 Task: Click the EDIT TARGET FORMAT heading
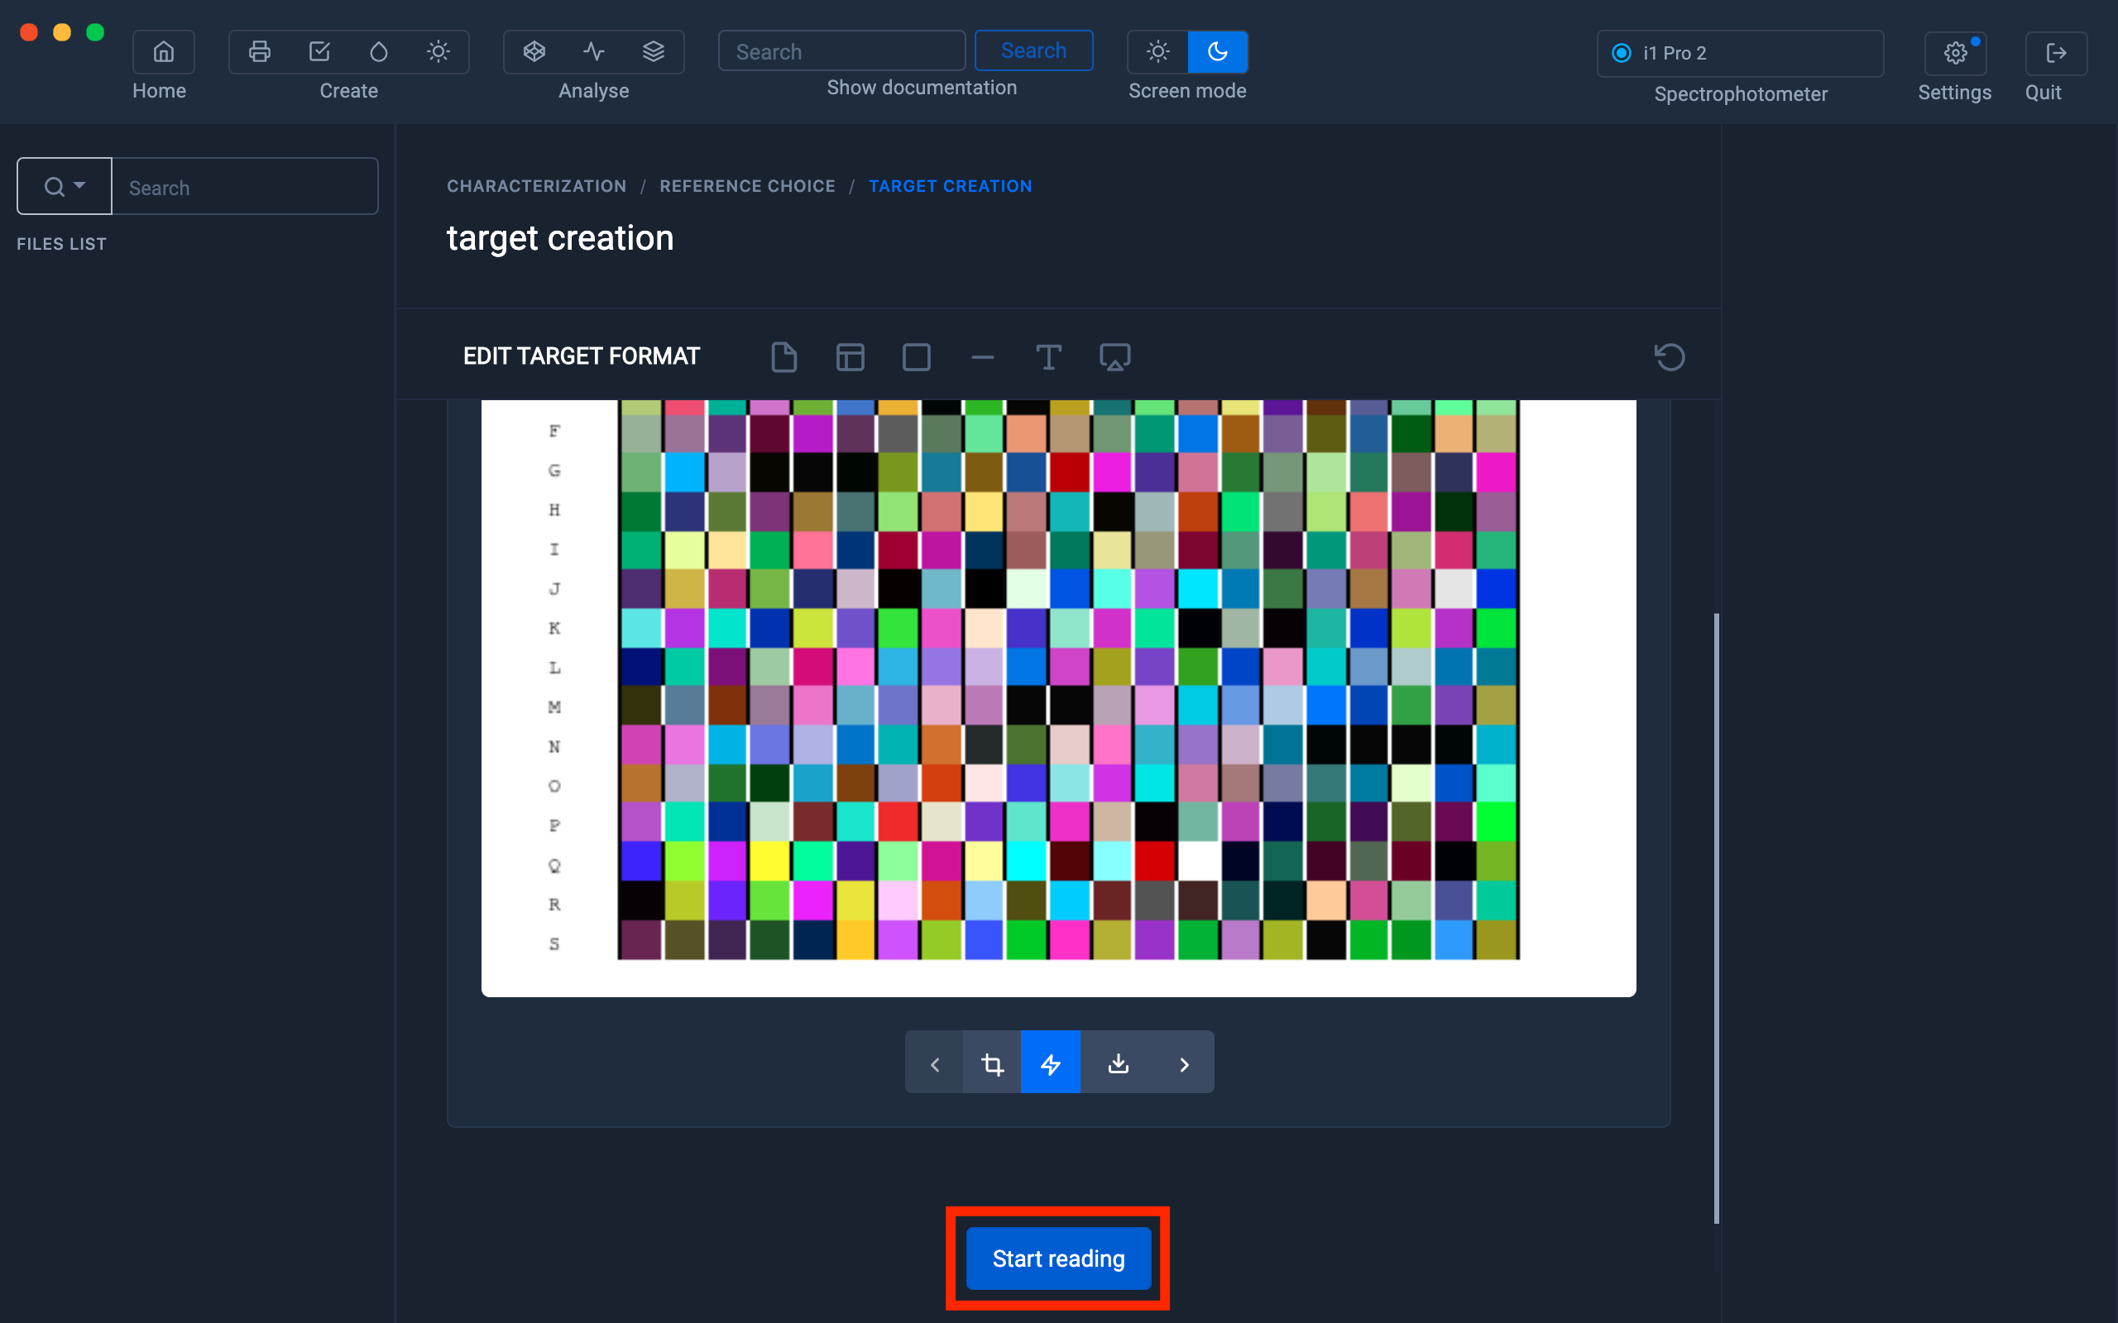pos(581,356)
